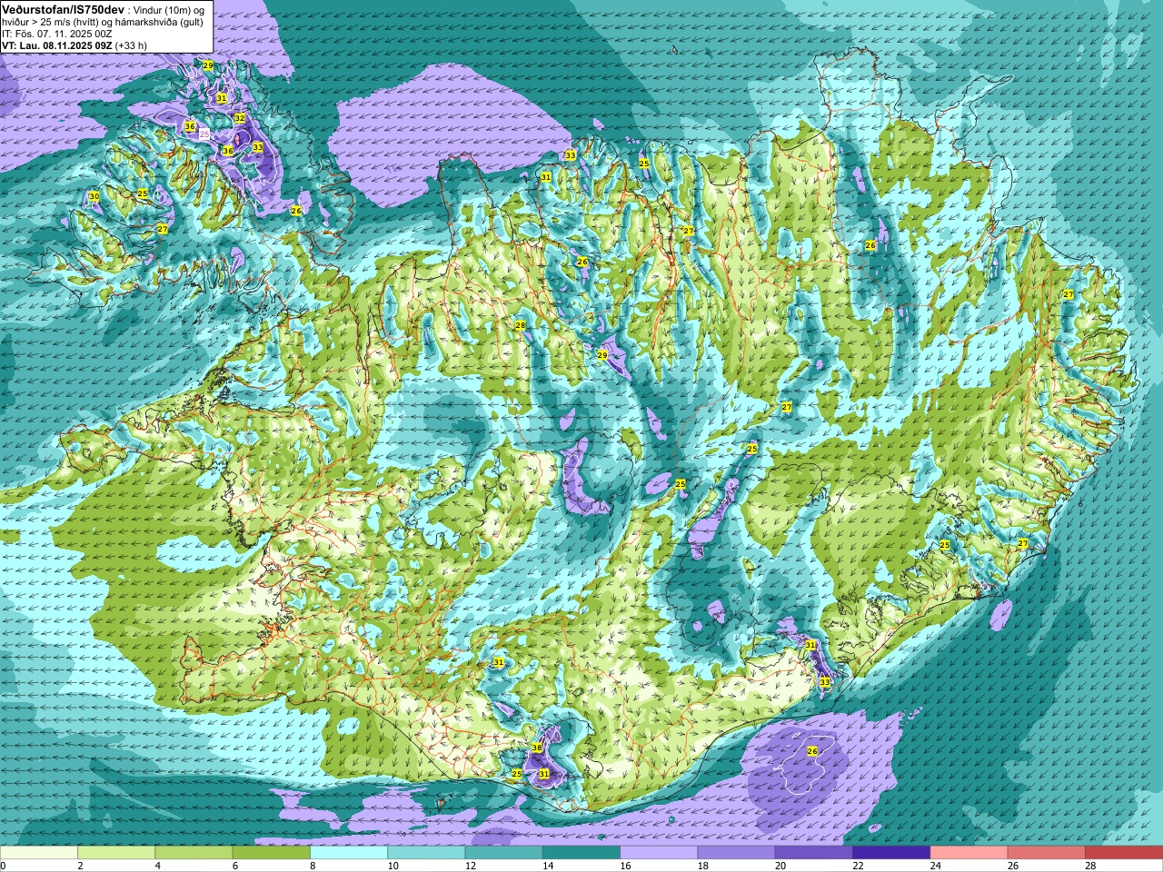Click the 12–14 m/s teal legend swatch
Image resolution: width=1163 pixels, height=872 pixels.
504,853
